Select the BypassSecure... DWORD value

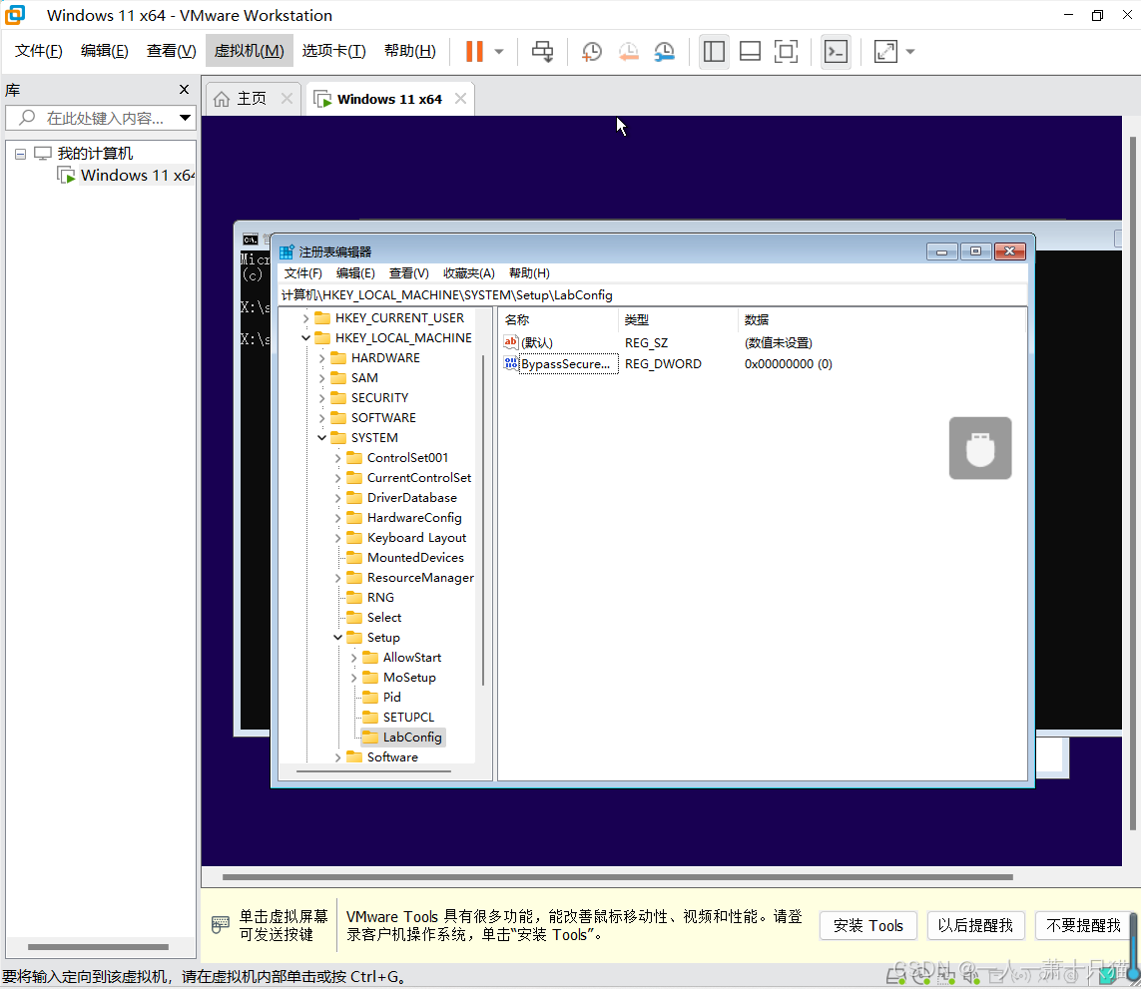(x=565, y=364)
